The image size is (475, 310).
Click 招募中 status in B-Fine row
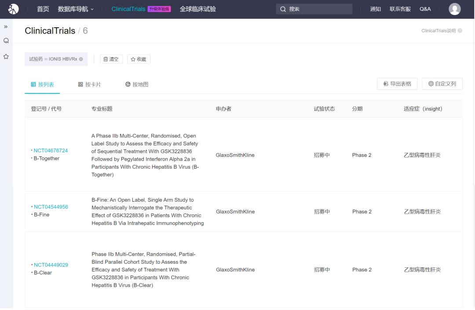[322, 211]
